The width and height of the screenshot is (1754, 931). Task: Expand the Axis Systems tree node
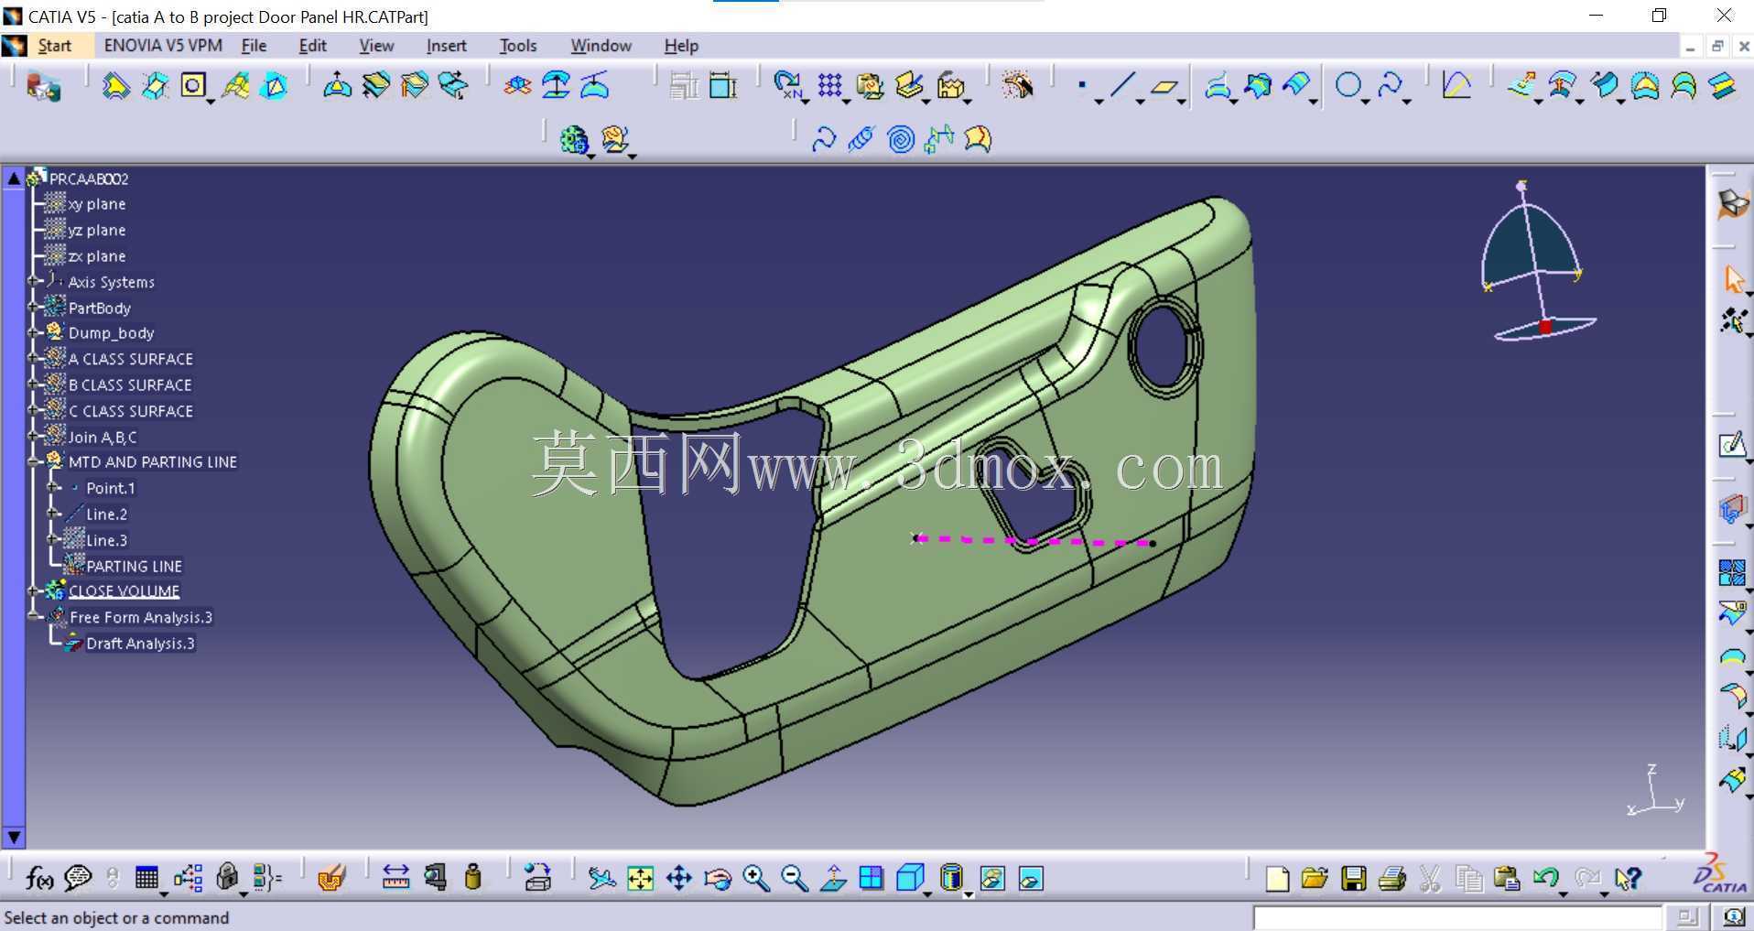34,282
